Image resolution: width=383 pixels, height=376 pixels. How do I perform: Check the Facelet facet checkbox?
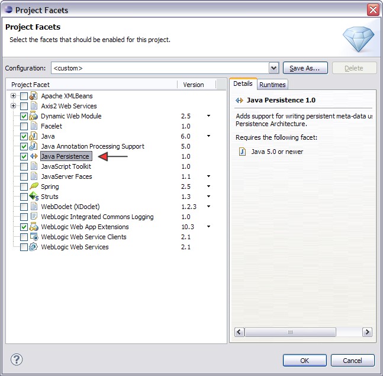pos(24,126)
